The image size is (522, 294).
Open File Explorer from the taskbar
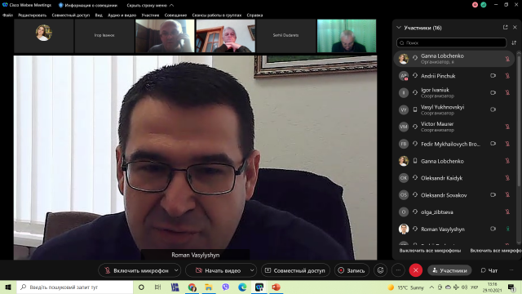(209, 287)
